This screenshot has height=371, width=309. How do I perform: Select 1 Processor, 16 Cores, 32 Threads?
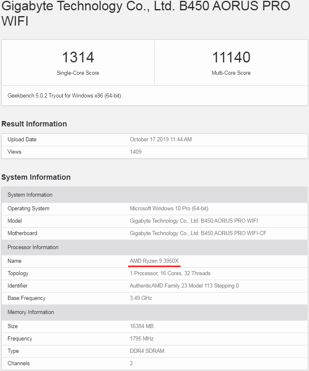pos(170,273)
